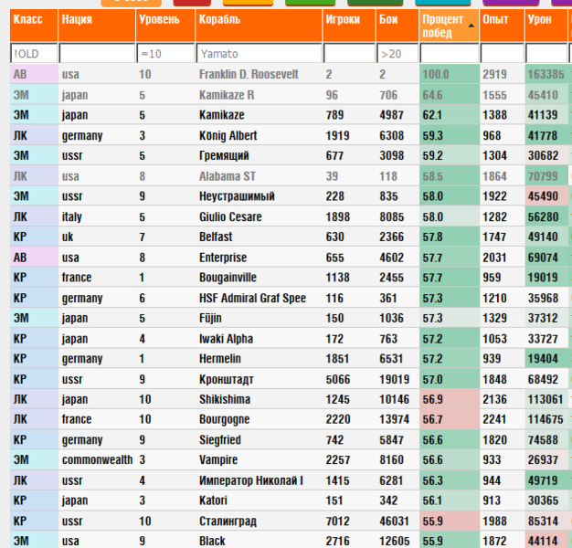
Task: Click the Игроки column header
Action: (x=341, y=19)
